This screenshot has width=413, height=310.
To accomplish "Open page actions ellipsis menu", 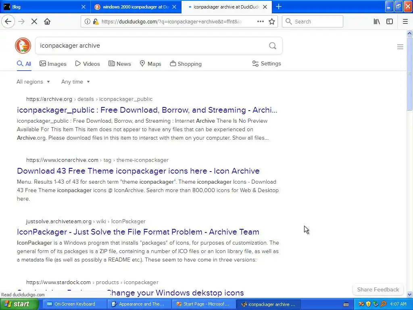I will click(260, 21).
